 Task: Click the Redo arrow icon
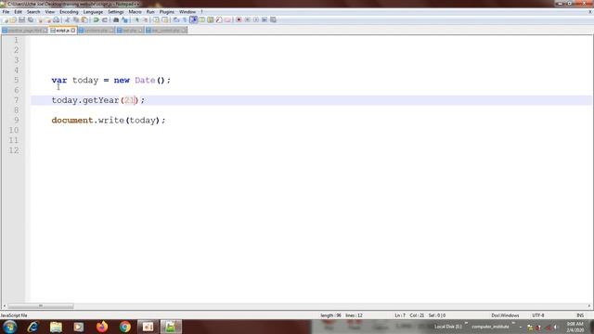(105, 19)
